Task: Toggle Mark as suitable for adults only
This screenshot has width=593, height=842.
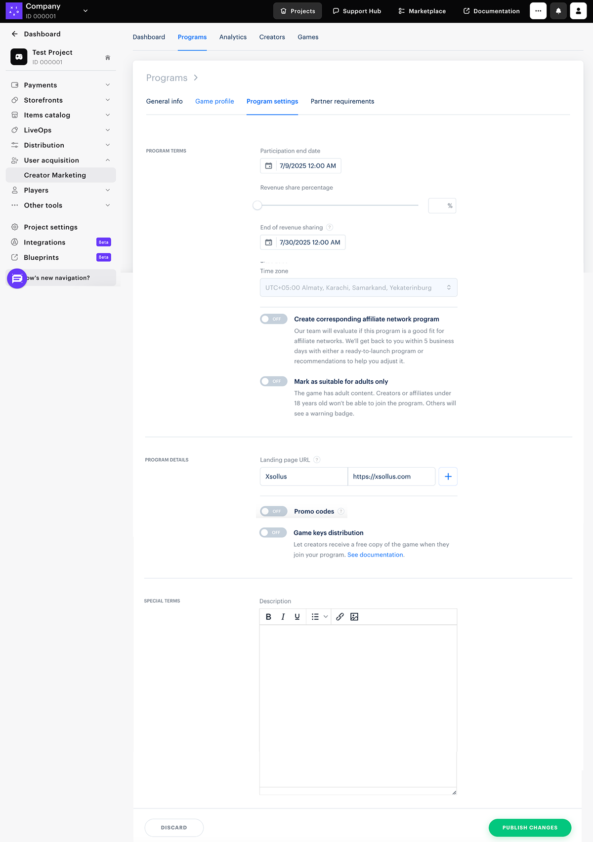Action: (273, 381)
